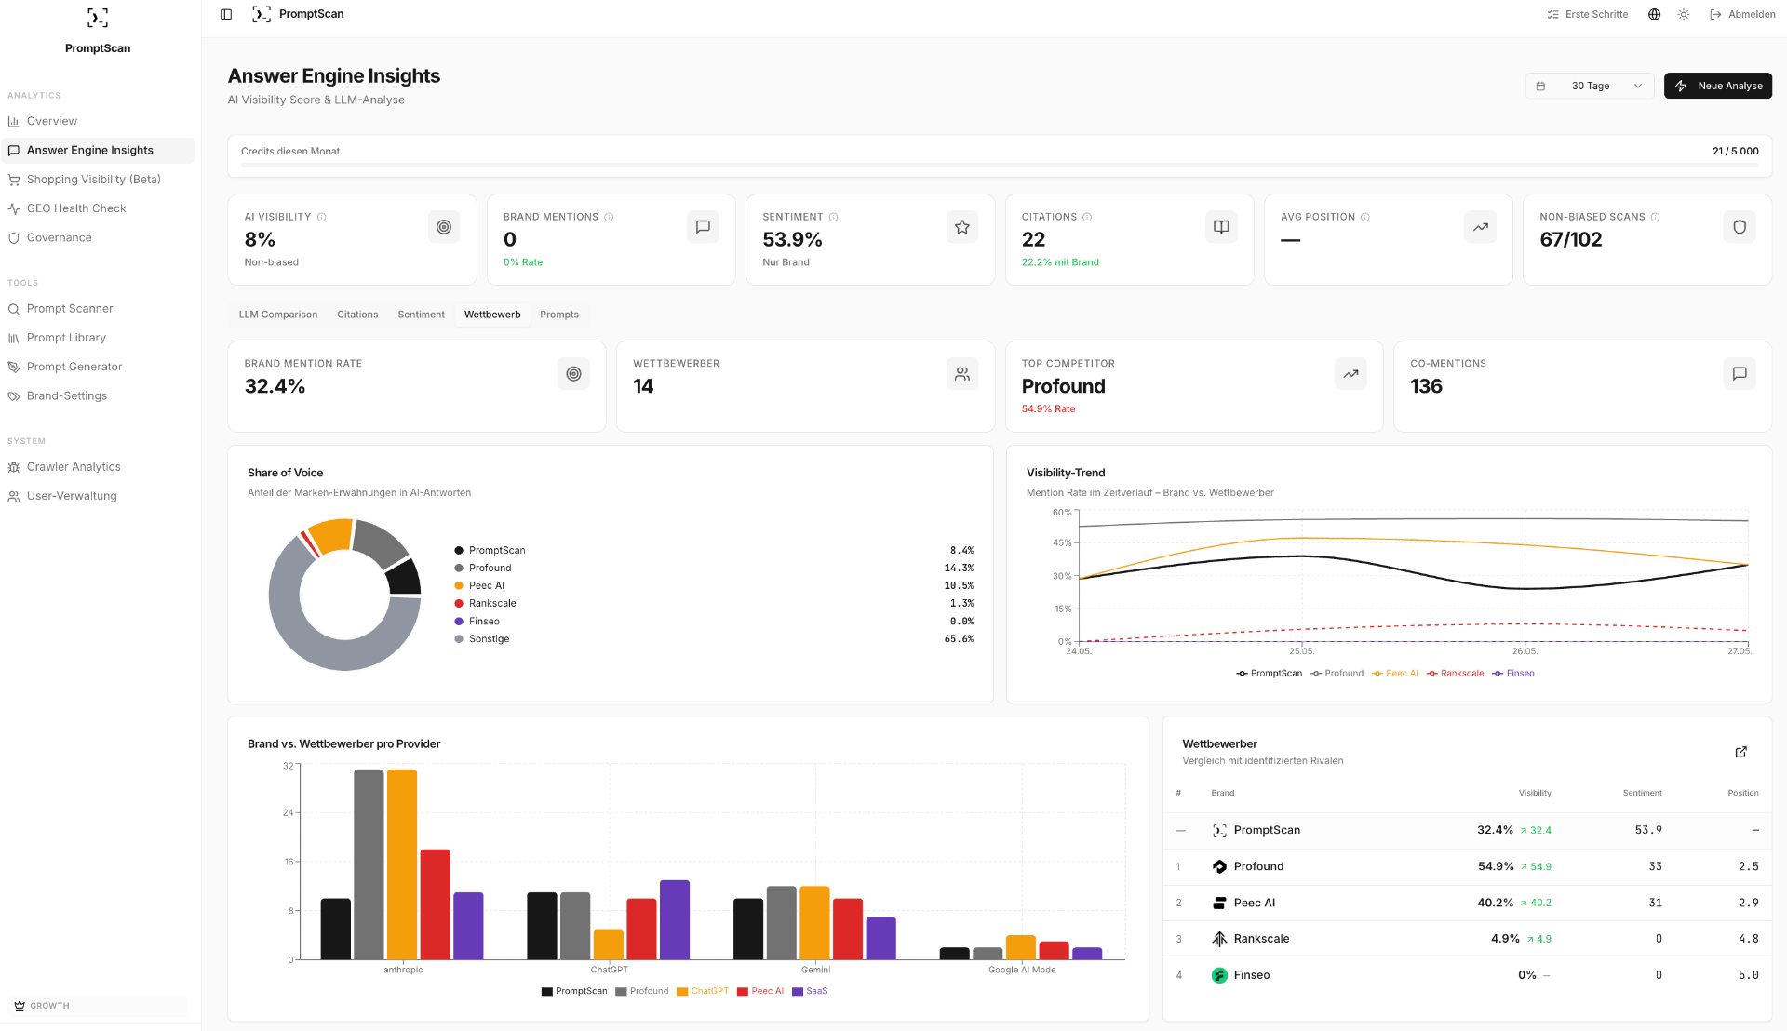Toggle the light/dark theme sun icon
This screenshot has height=1031, width=1787.
[1684, 14]
